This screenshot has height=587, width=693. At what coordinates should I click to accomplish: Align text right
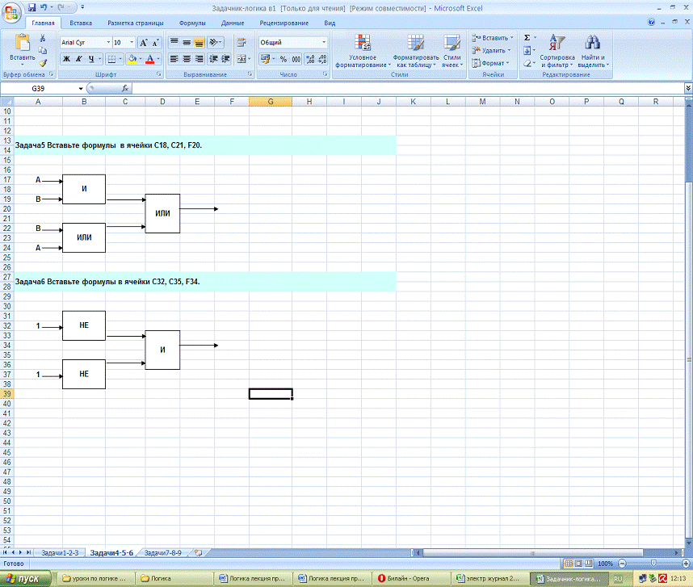click(199, 59)
